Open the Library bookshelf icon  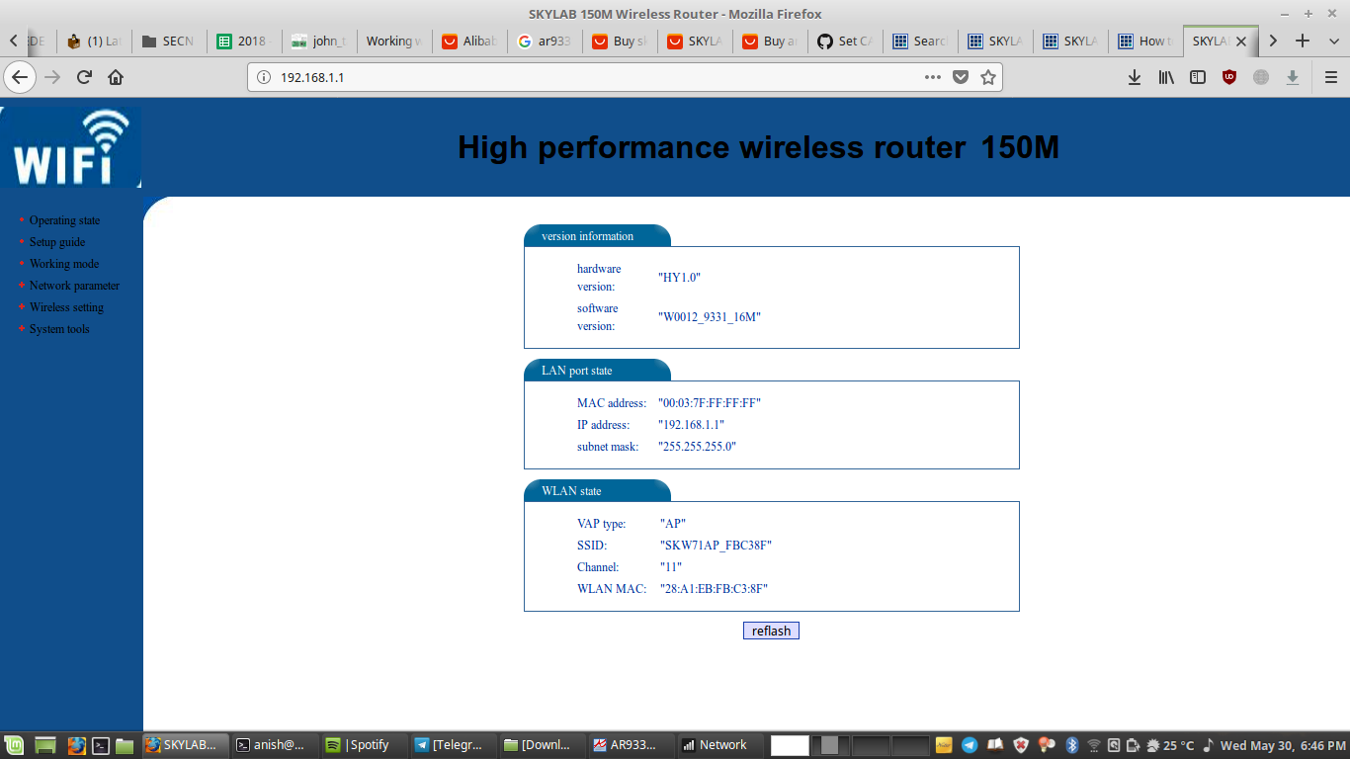[x=1166, y=77]
